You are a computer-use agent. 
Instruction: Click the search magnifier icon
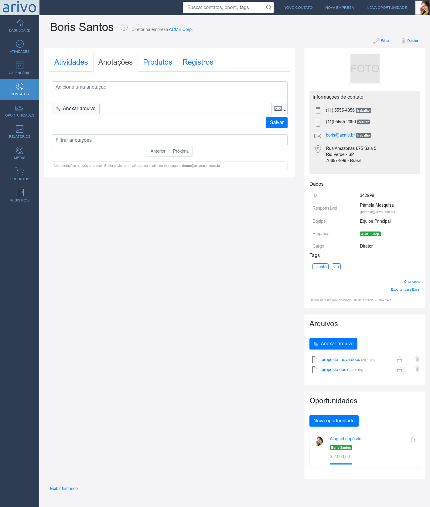point(269,8)
